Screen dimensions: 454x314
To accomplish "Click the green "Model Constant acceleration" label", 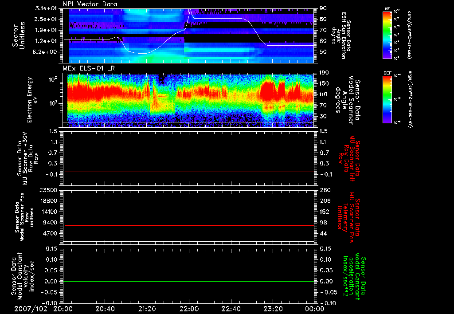I will coord(354,276).
